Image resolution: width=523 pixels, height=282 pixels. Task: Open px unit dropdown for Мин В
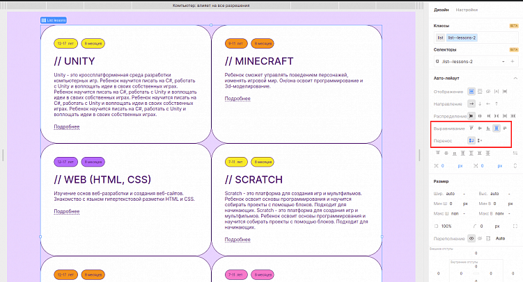[510, 204]
